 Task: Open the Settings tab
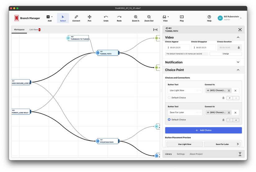coord(181,154)
